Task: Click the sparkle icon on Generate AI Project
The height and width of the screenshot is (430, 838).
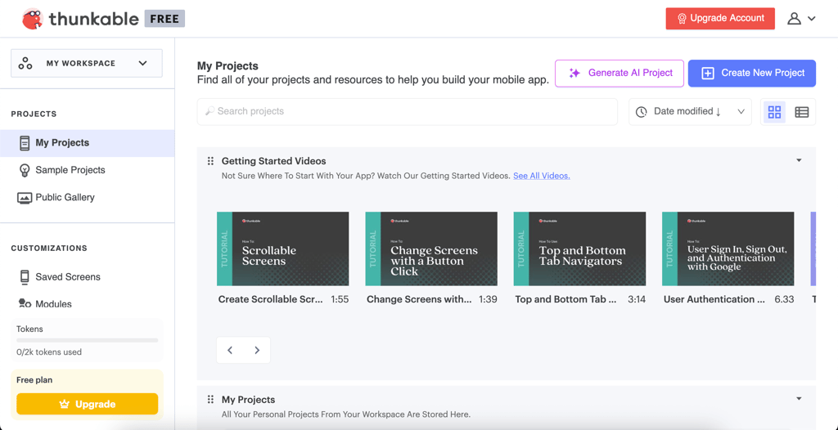Action: click(574, 74)
